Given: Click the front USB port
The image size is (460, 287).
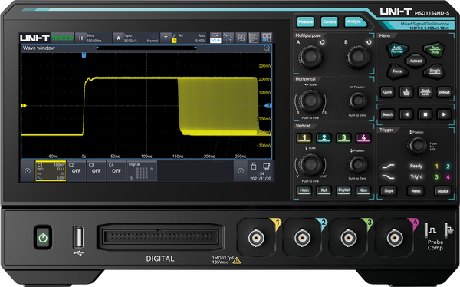Looking at the screenshot, I should click(78, 237).
